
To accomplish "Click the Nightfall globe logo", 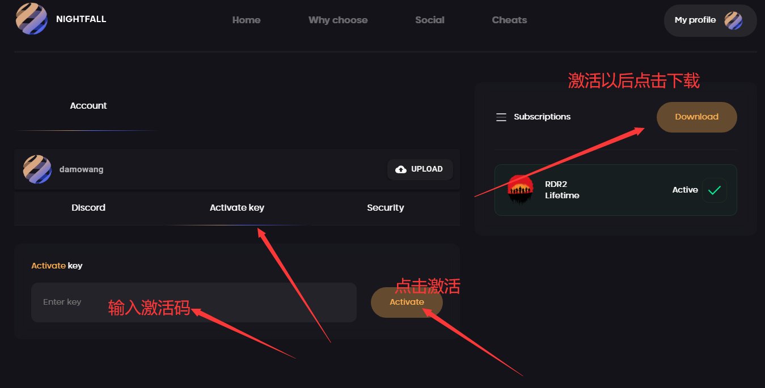I will 31,19.
